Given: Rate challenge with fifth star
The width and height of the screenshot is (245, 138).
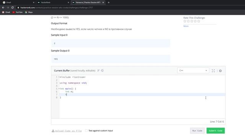Looking at the screenshot, I should (x=199, y=21).
